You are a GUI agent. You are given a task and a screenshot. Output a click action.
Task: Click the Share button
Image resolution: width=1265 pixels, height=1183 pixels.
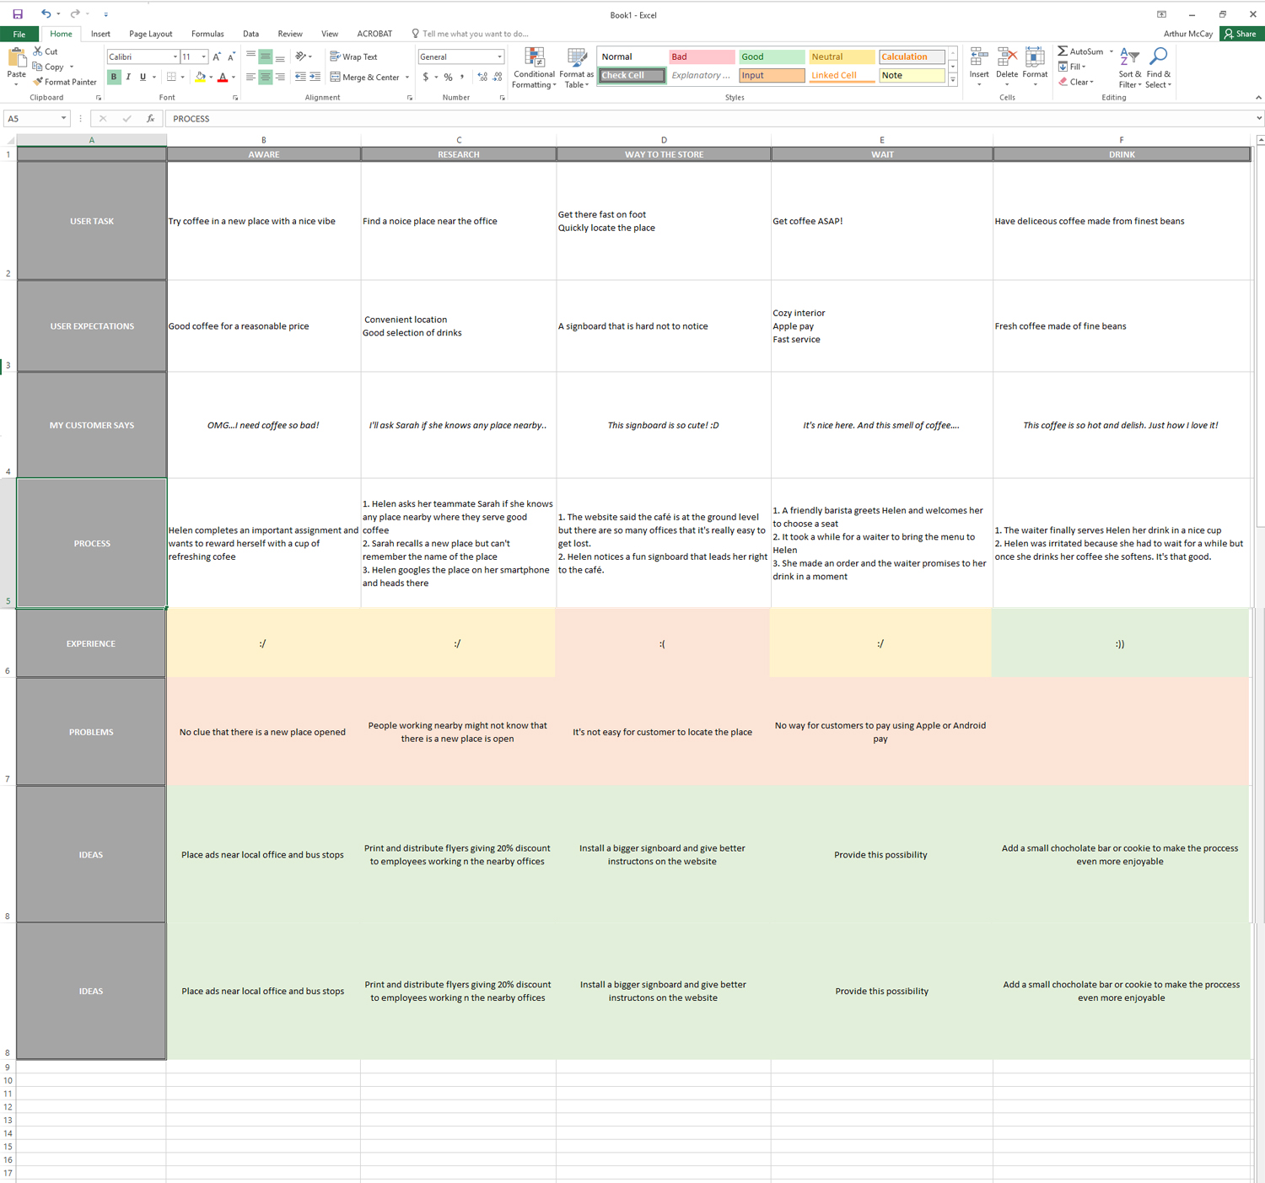coord(1241,34)
